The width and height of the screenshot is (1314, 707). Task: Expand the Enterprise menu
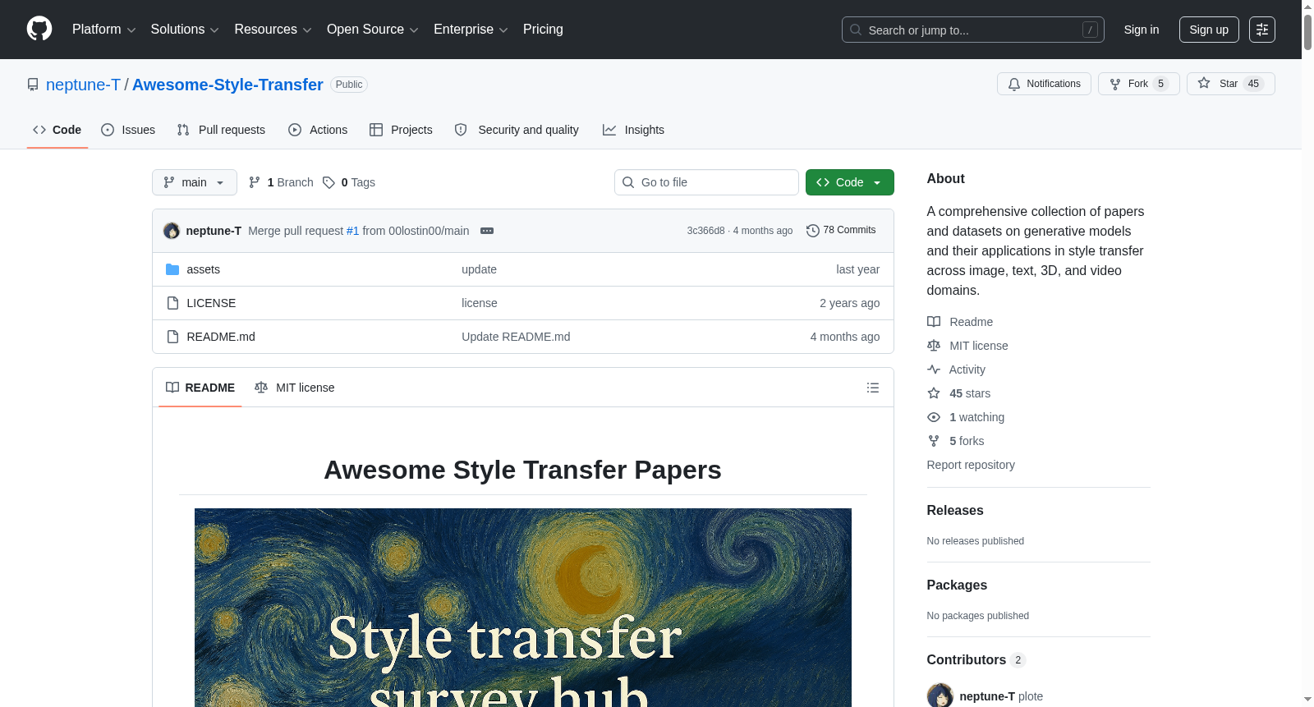tap(471, 30)
